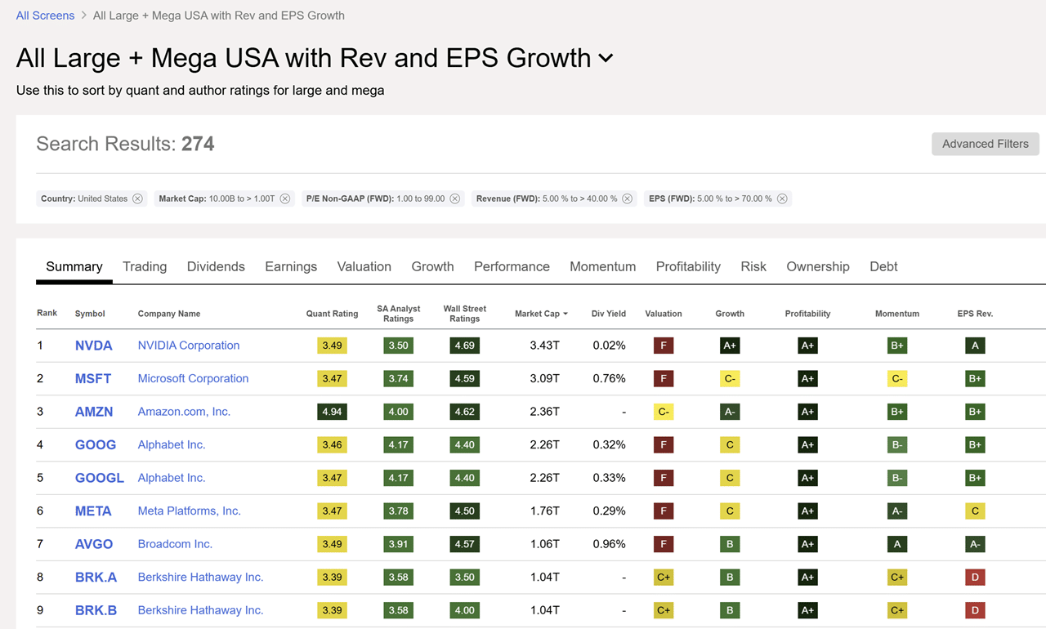Open the META ticker link
This screenshot has width=1046, height=629.
pos(93,511)
